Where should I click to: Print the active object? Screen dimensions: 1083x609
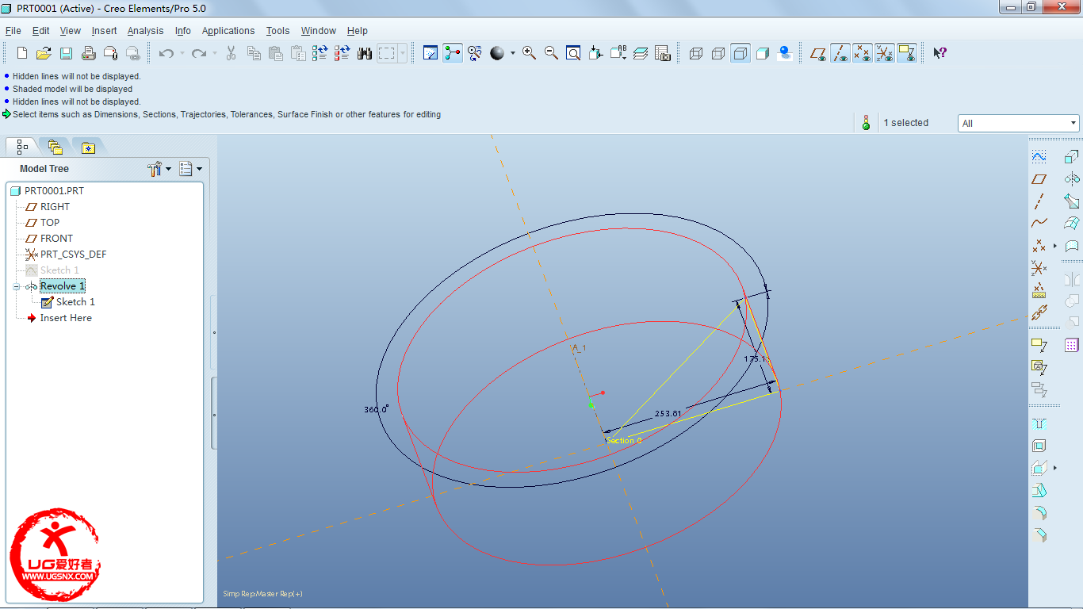click(x=89, y=53)
